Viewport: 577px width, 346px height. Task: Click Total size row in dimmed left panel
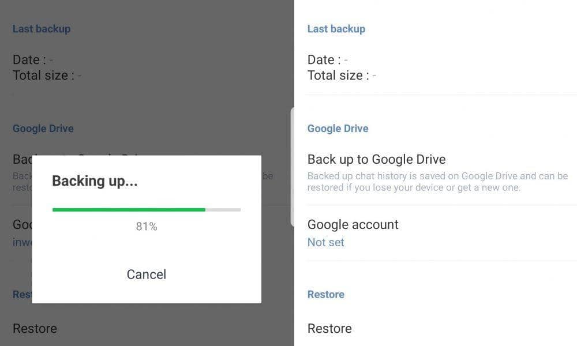tap(47, 76)
